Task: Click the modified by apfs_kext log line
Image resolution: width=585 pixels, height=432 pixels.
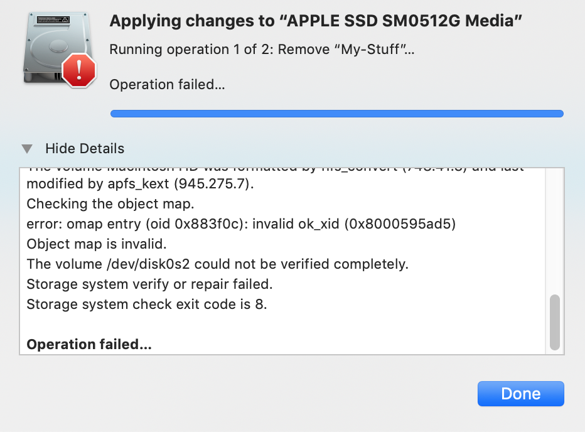Action: (140, 184)
